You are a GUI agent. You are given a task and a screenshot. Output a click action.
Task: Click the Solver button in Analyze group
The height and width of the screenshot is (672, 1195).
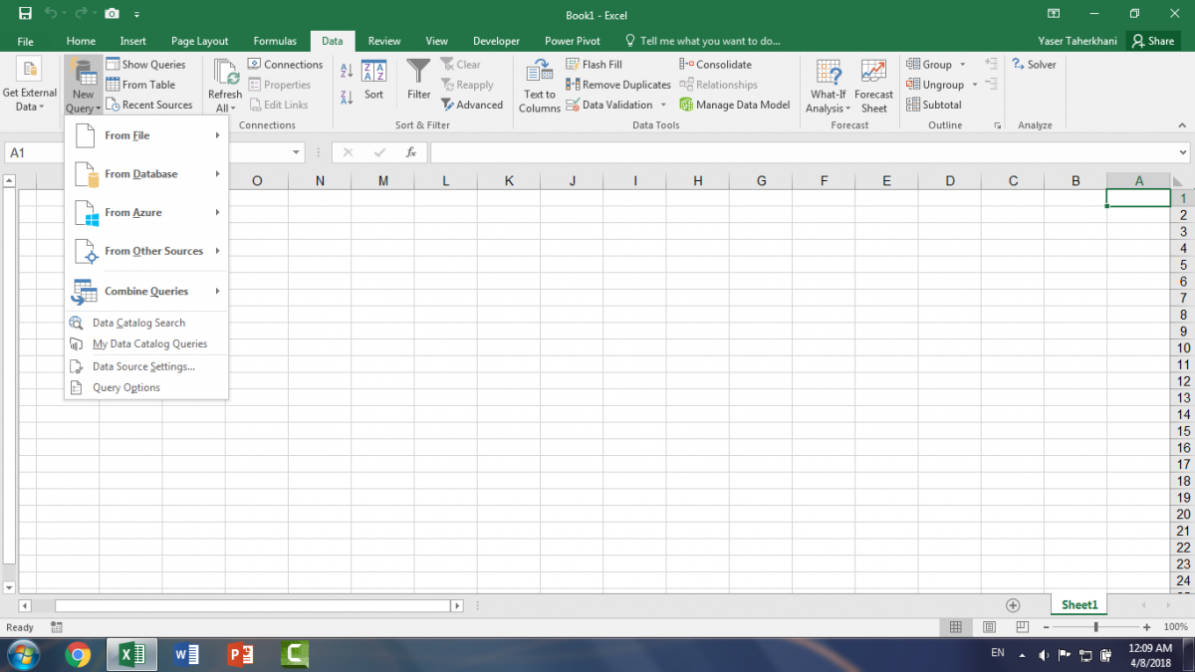click(1035, 64)
